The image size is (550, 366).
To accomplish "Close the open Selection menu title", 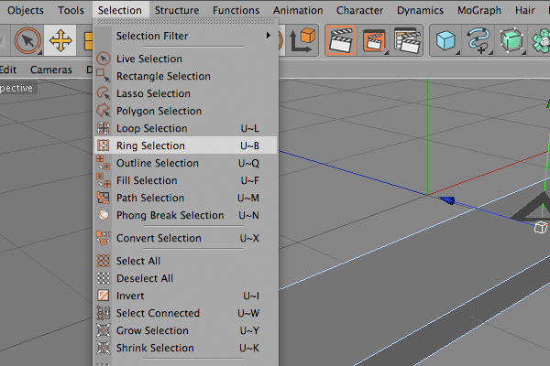I will (120, 10).
